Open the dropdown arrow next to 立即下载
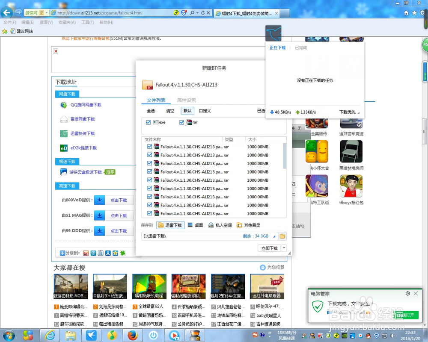428x342 pixels. click(x=284, y=248)
